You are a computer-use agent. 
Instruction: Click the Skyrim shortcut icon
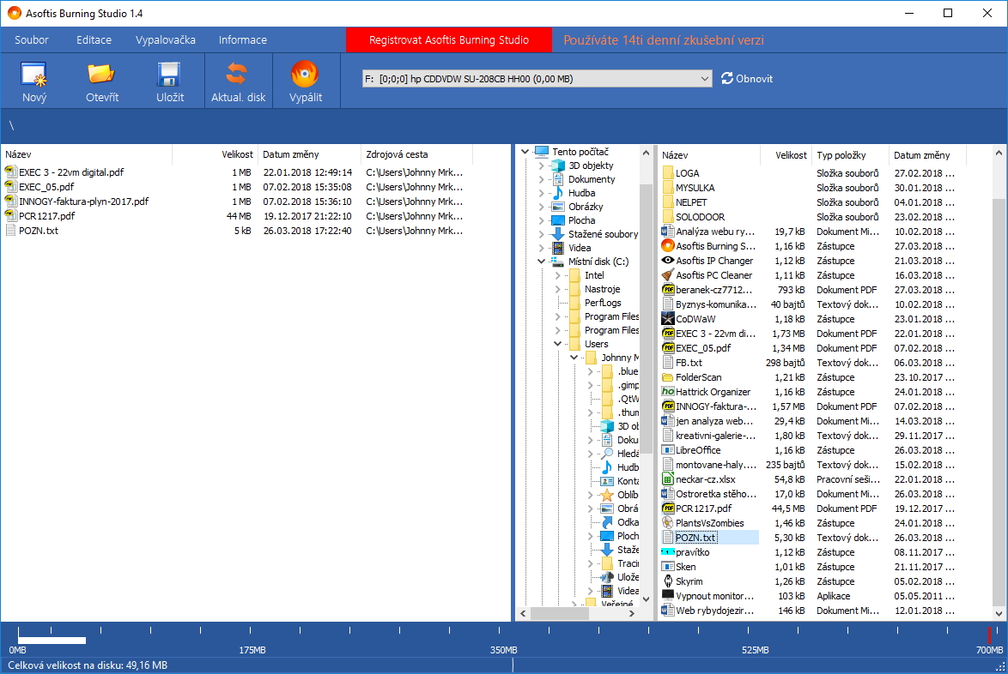[x=668, y=581]
